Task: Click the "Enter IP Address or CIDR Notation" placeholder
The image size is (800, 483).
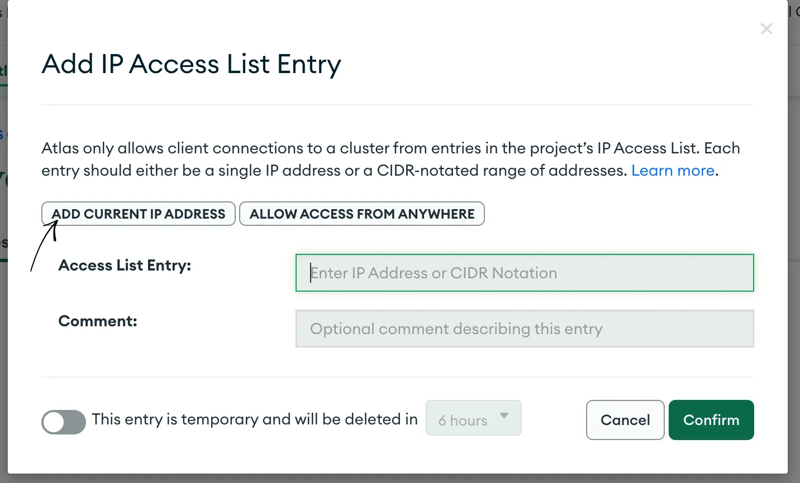Action: click(x=434, y=273)
